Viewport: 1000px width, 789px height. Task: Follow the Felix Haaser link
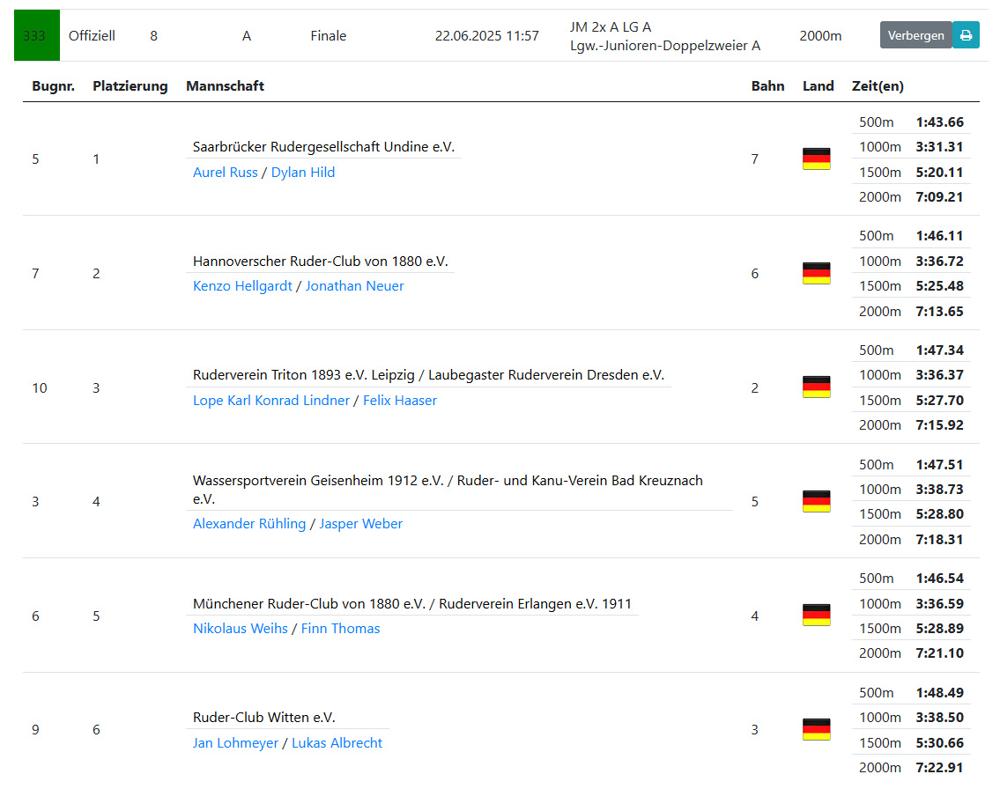[x=400, y=401]
